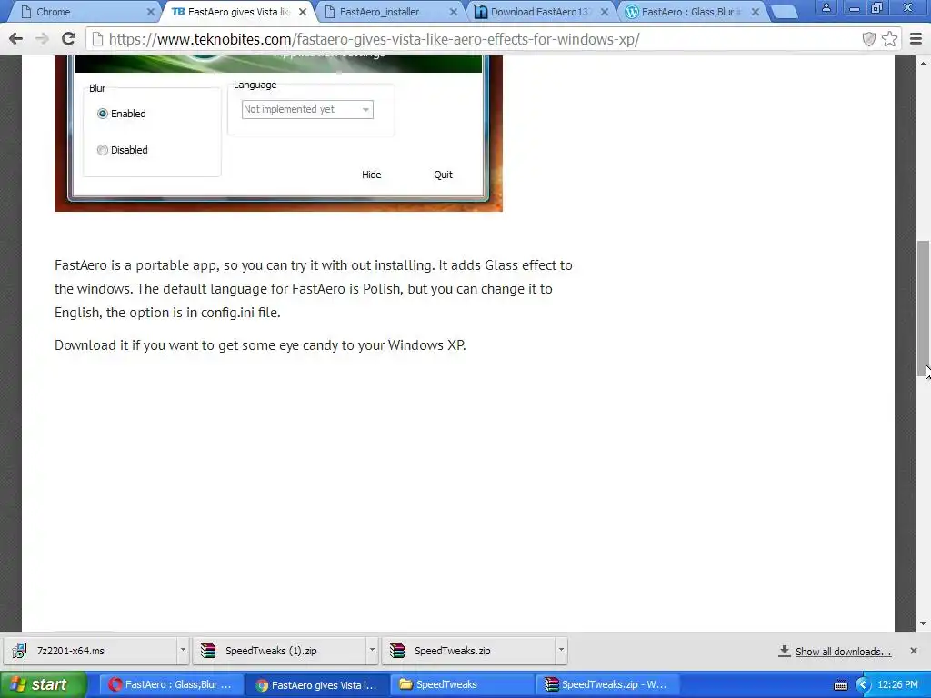
Task: Open the SpeedTweaks (1).zip download
Action: 280,651
